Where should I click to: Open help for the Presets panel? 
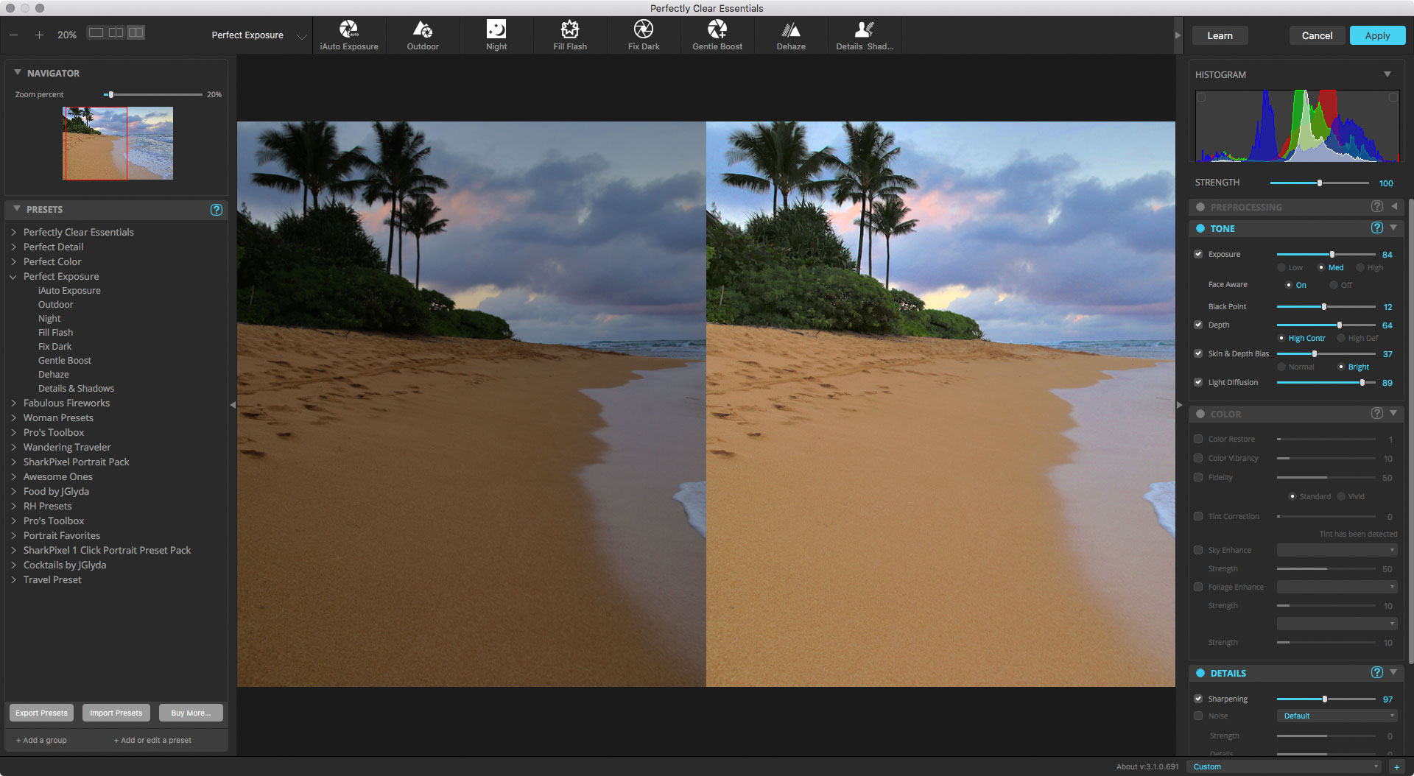point(216,210)
